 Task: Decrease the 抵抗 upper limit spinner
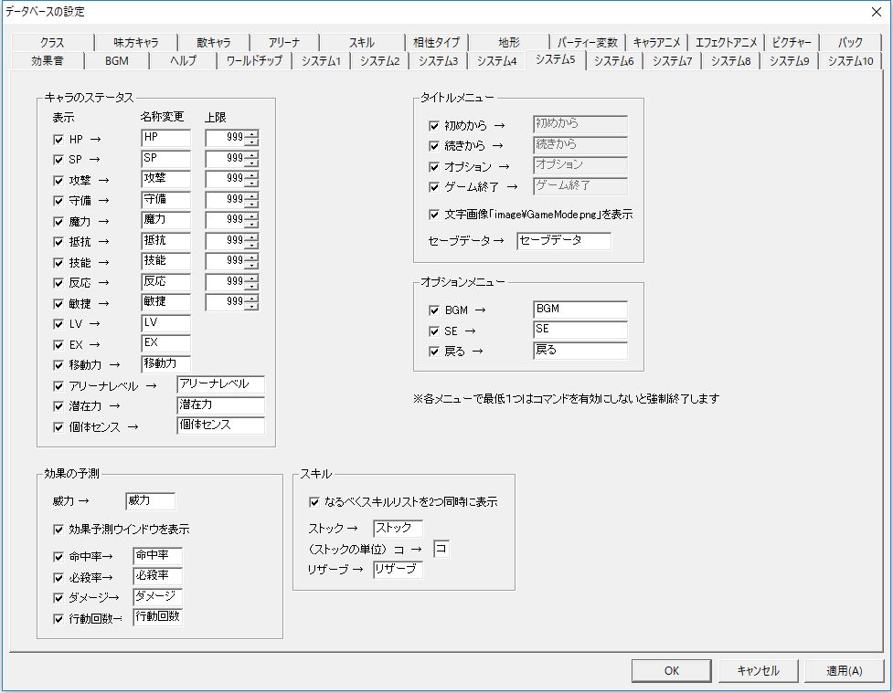[x=251, y=244]
